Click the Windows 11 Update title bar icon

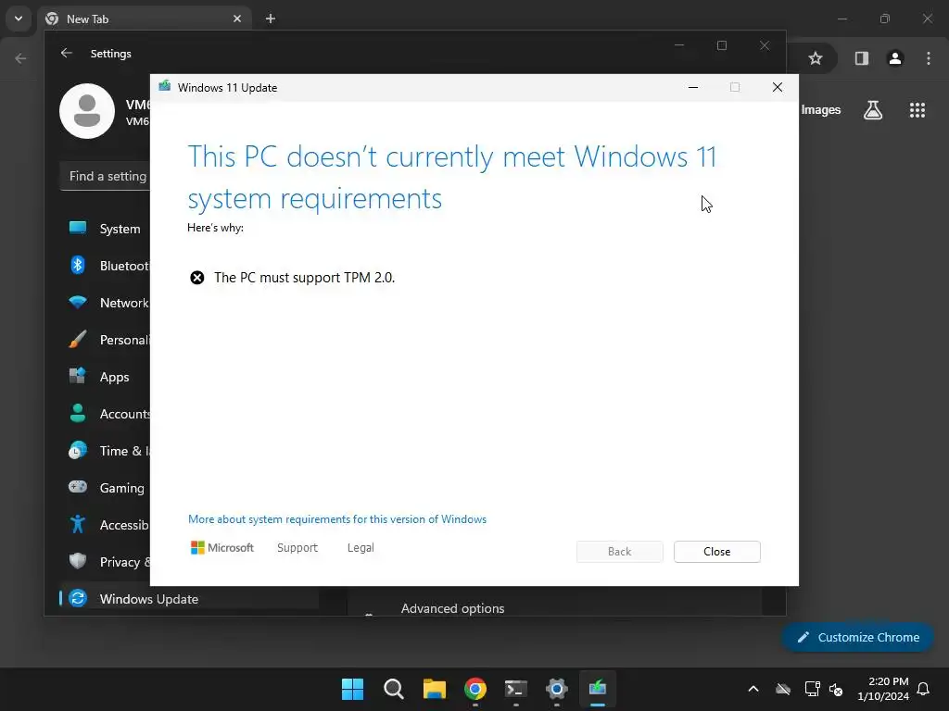[165, 86]
